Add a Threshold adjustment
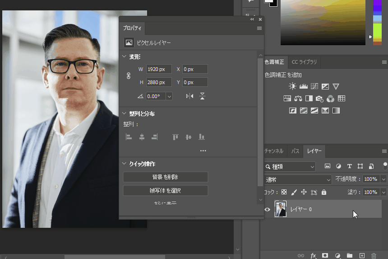Viewport: 388px width, 259px height. 314,110
